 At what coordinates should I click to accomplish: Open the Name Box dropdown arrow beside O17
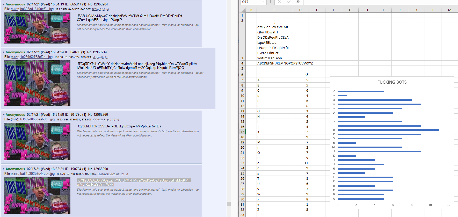tap(264, 2)
